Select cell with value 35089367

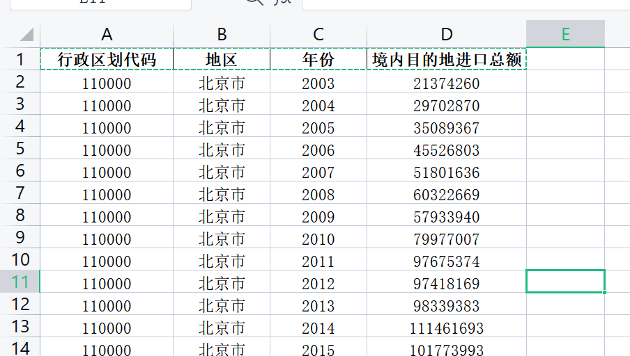coord(447,126)
